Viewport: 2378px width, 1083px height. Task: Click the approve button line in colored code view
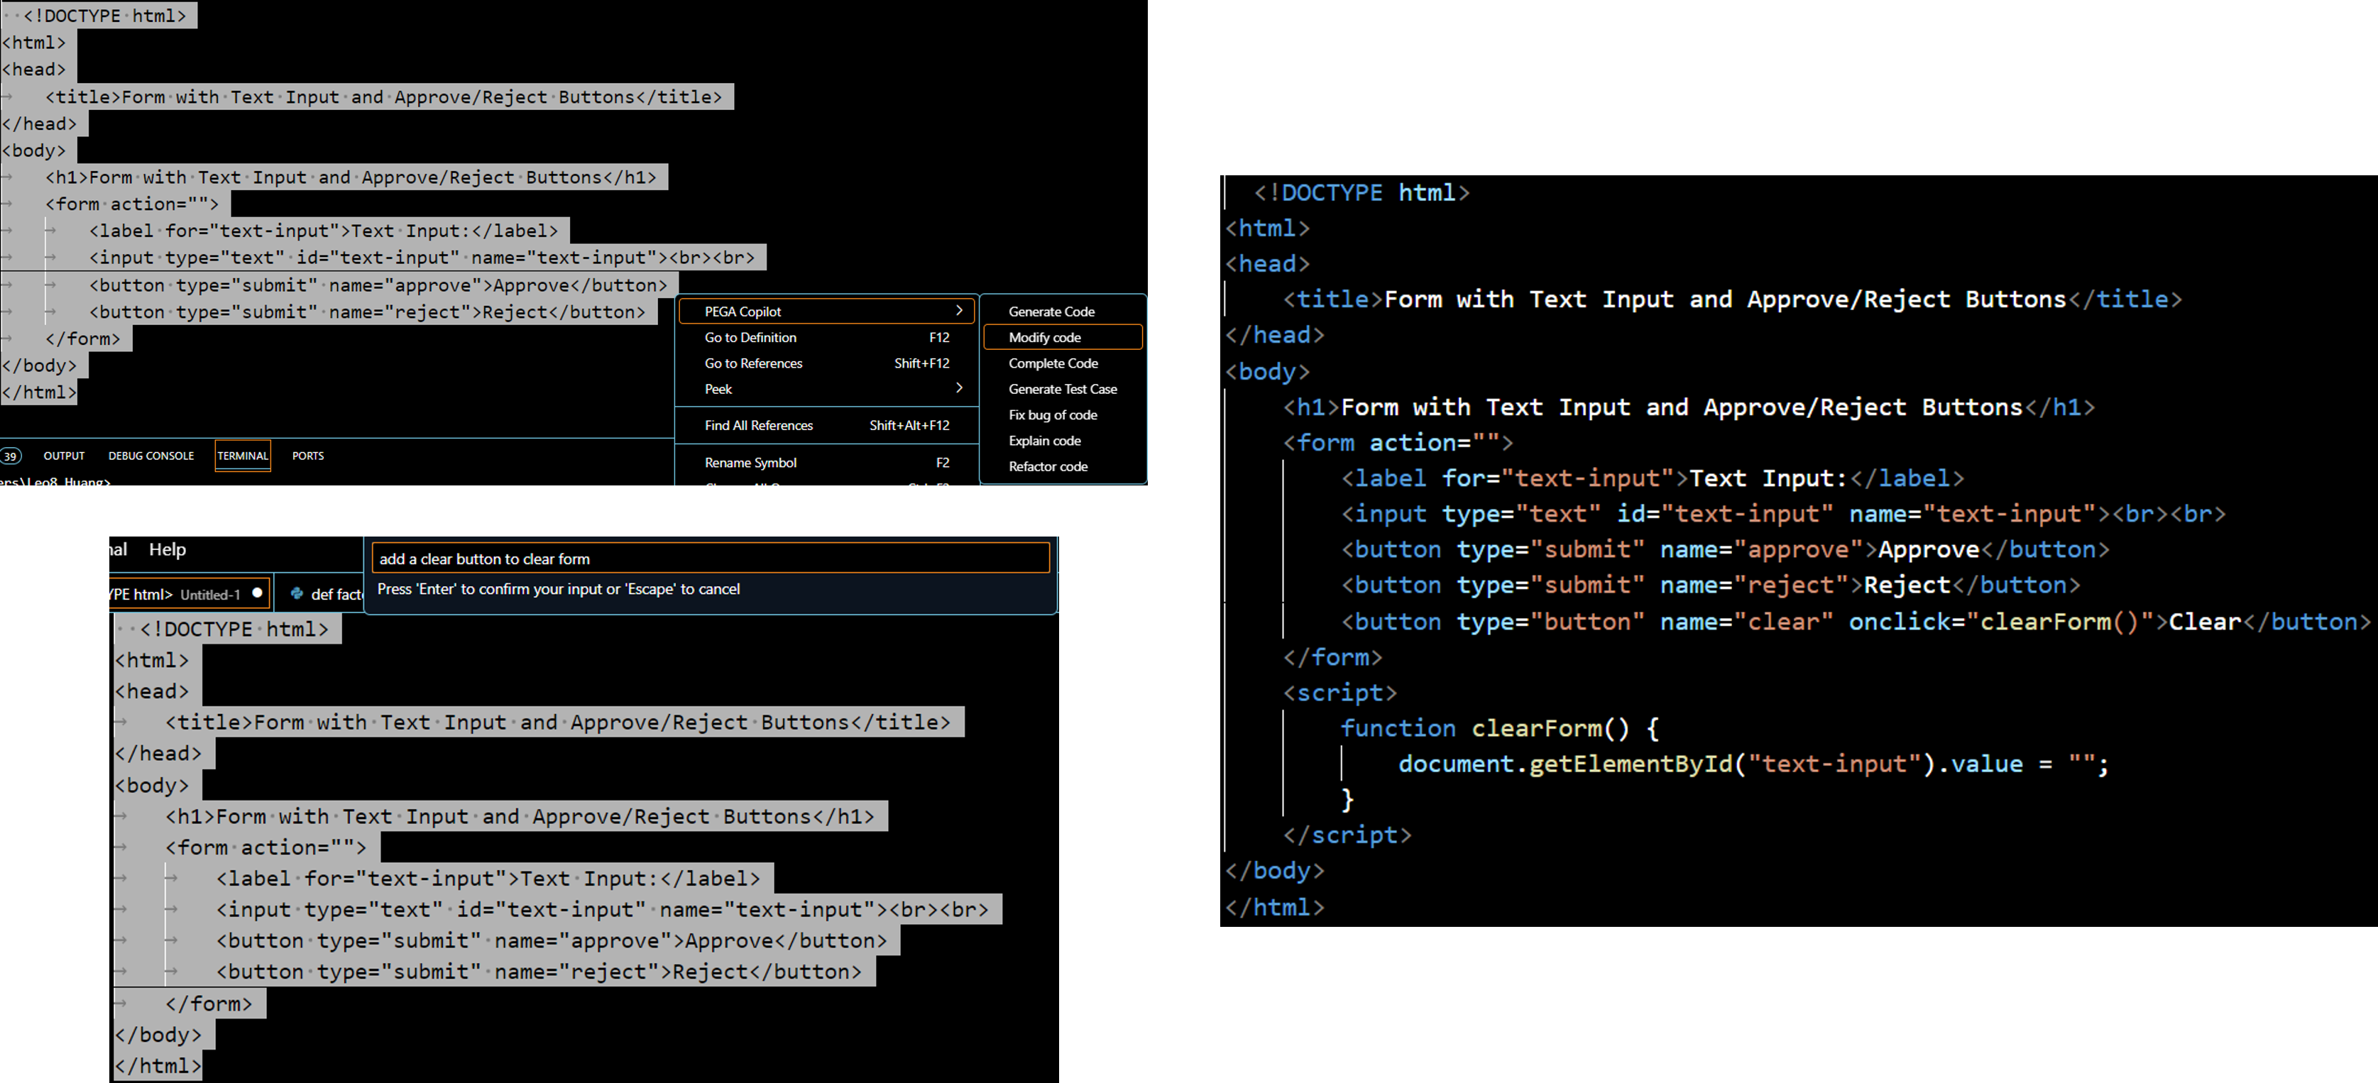click(x=1726, y=550)
